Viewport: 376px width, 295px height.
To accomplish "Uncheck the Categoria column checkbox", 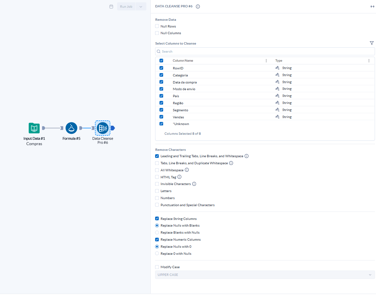I will [161, 75].
